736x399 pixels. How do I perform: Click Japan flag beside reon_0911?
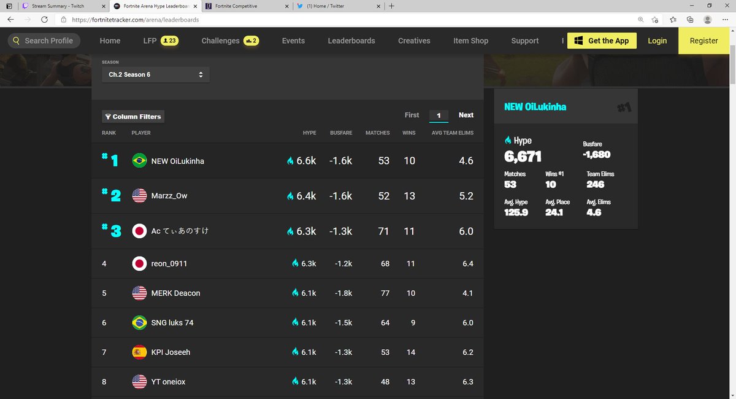[140, 263]
